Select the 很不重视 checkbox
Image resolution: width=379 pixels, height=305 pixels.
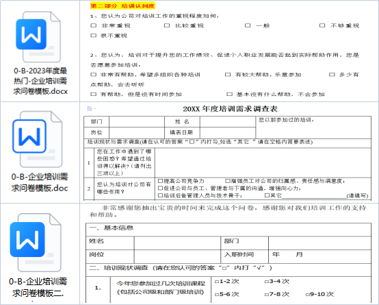(93, 36)
